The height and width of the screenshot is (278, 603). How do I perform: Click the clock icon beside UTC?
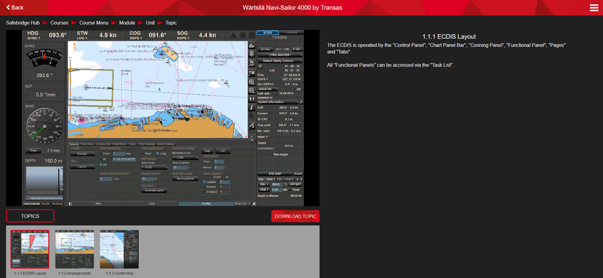(x=260, y=66)
